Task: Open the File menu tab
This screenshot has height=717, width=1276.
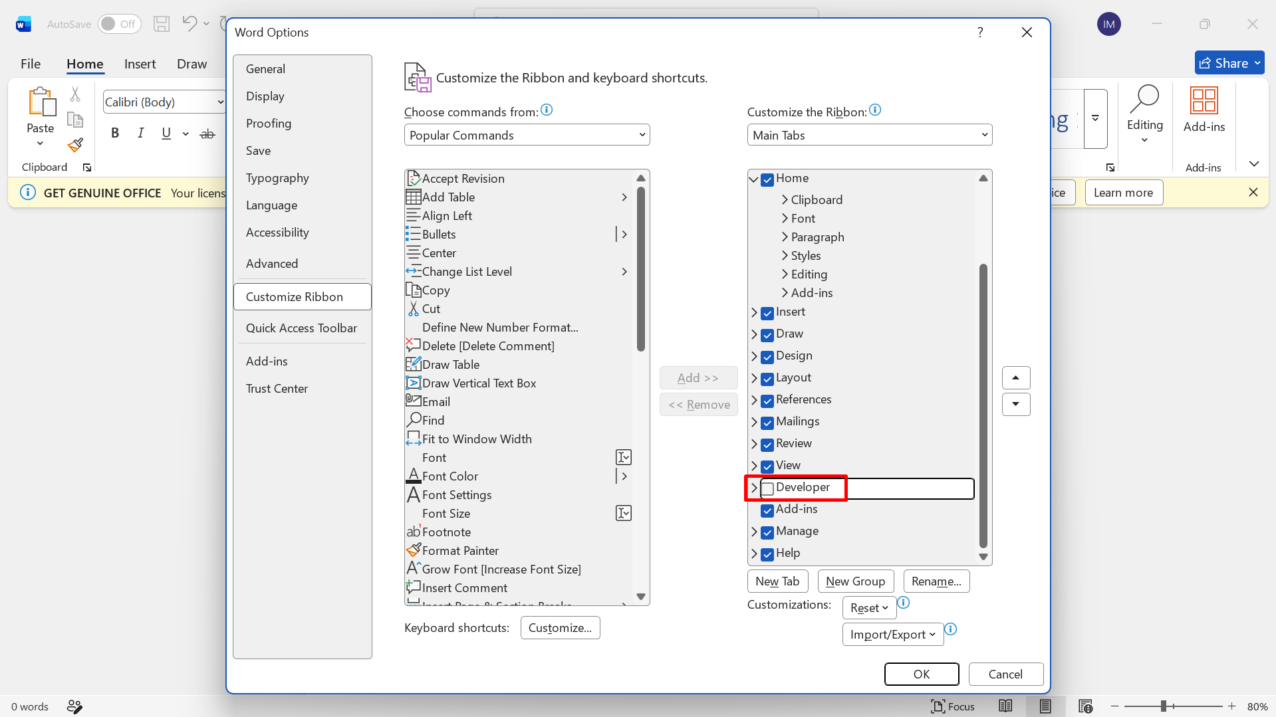Action: pos(31,64)
